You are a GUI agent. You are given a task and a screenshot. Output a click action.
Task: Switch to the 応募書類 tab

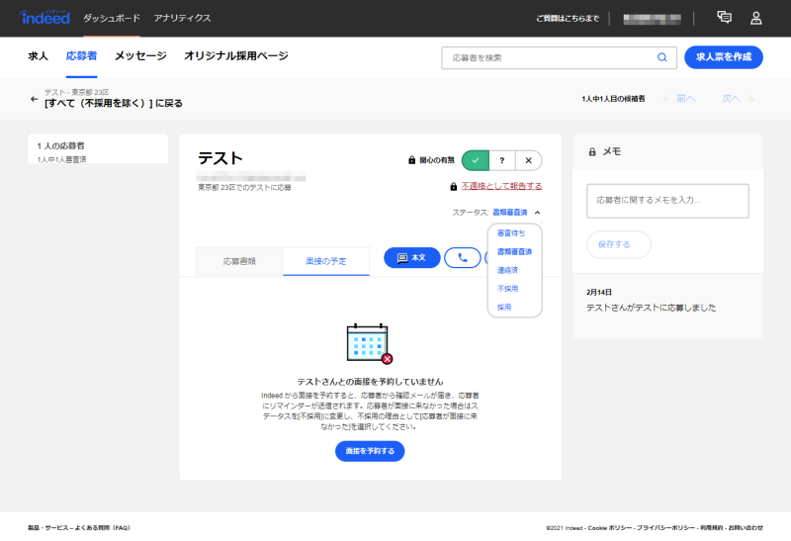(239, 261)
